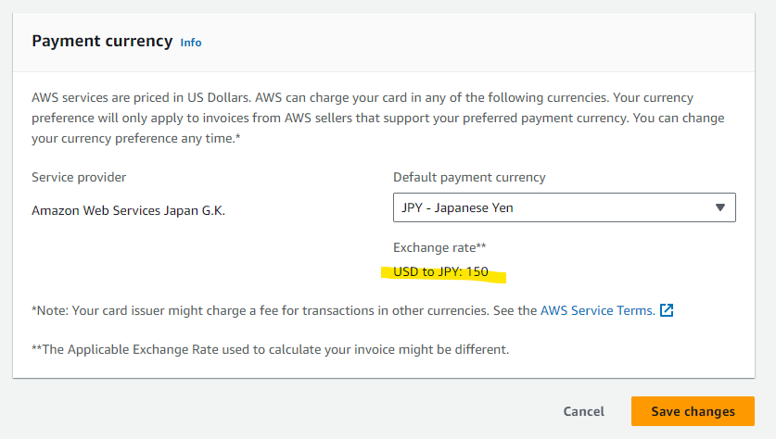The width and height of the screenshot is (776, 439).
Task: Click the Exchange rate** label
Action: click(x=439, y=247)
